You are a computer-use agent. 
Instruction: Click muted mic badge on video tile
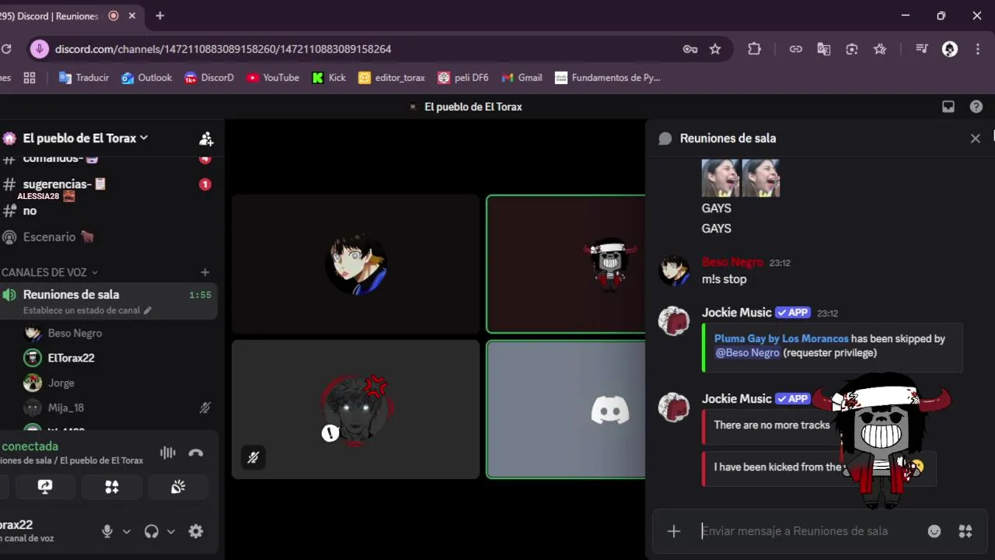coord(253,458)
